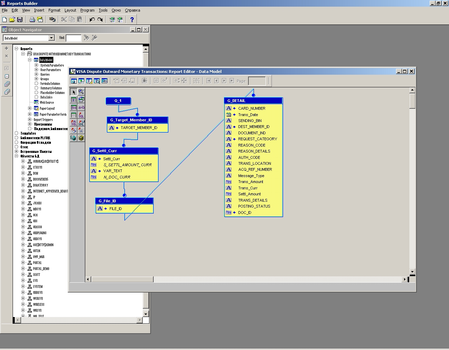Click the Connect plug icon
Image resolution: width=449 pixels, height=350 pixels.
click(52, 20)
